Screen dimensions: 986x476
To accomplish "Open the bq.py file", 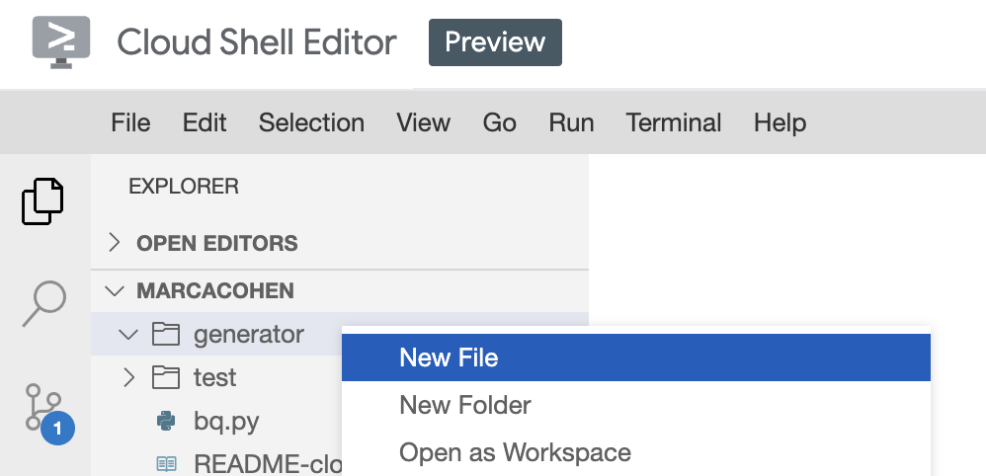I will (x=226, y=422).
